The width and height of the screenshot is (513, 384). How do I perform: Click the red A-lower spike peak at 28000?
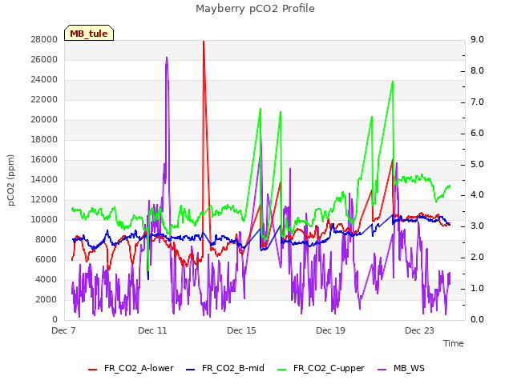tap(204, 42)
